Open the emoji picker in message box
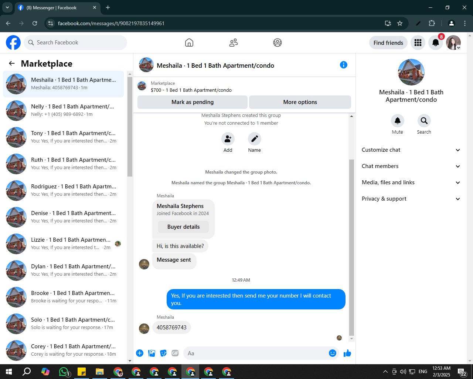 333,353
